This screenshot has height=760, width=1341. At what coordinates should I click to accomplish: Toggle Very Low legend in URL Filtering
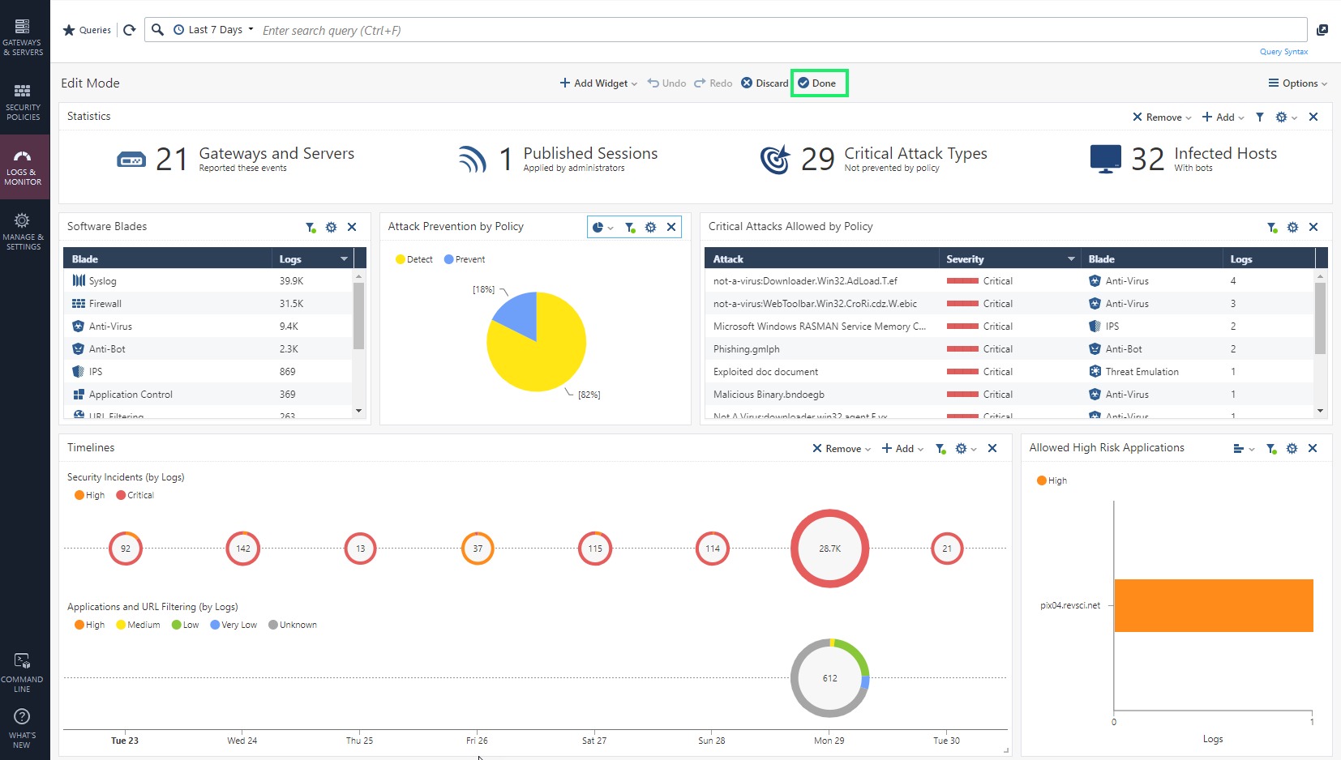pyautogui.click(x=233, y=625)
